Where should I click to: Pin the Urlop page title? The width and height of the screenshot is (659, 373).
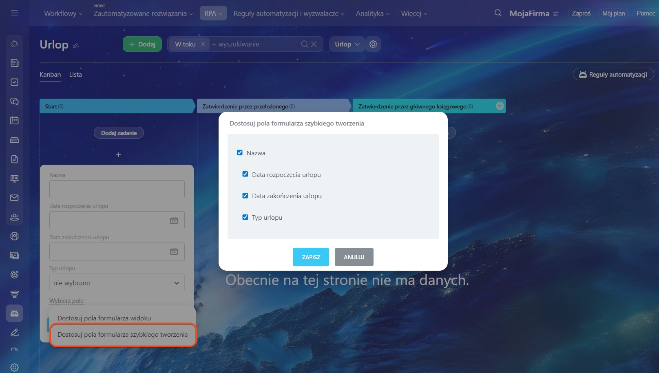76,46
